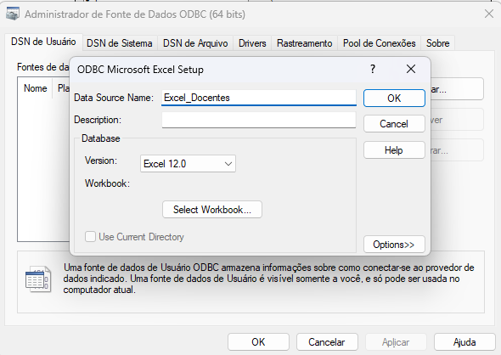
Task: Expand the Options>> section
Action: click(x=394, y=245)
